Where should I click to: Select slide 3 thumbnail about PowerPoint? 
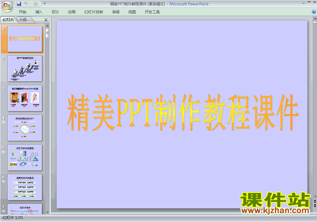coord(25,98)
